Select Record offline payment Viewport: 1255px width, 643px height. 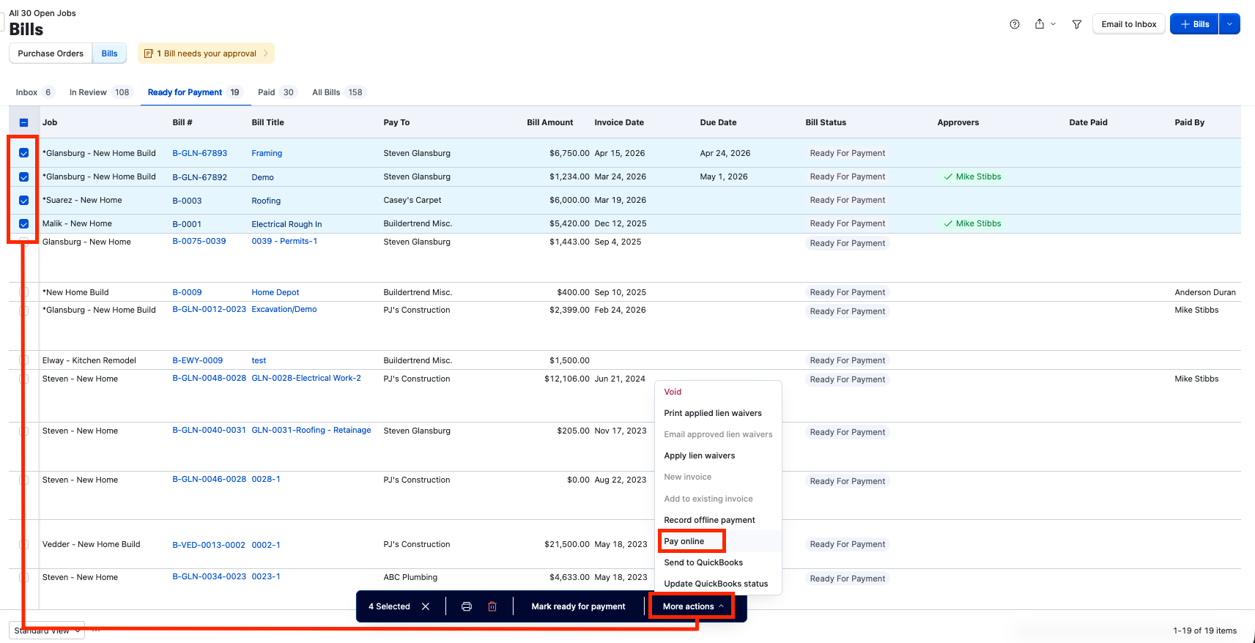pos(709,520)
